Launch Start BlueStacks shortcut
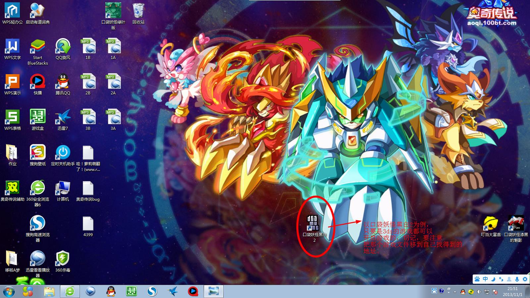The width and height of the screenshot is (530, 298). [38, 52]
